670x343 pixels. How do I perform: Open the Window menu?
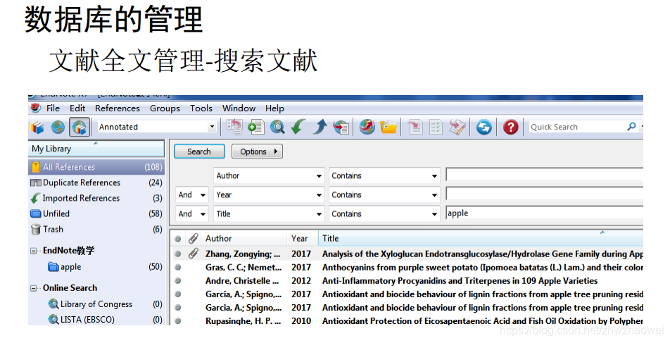tap(239, 108)
